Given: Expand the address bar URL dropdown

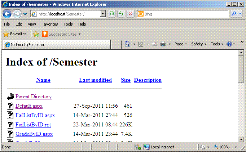Looking at the screenshot, I should pos(102,14).
